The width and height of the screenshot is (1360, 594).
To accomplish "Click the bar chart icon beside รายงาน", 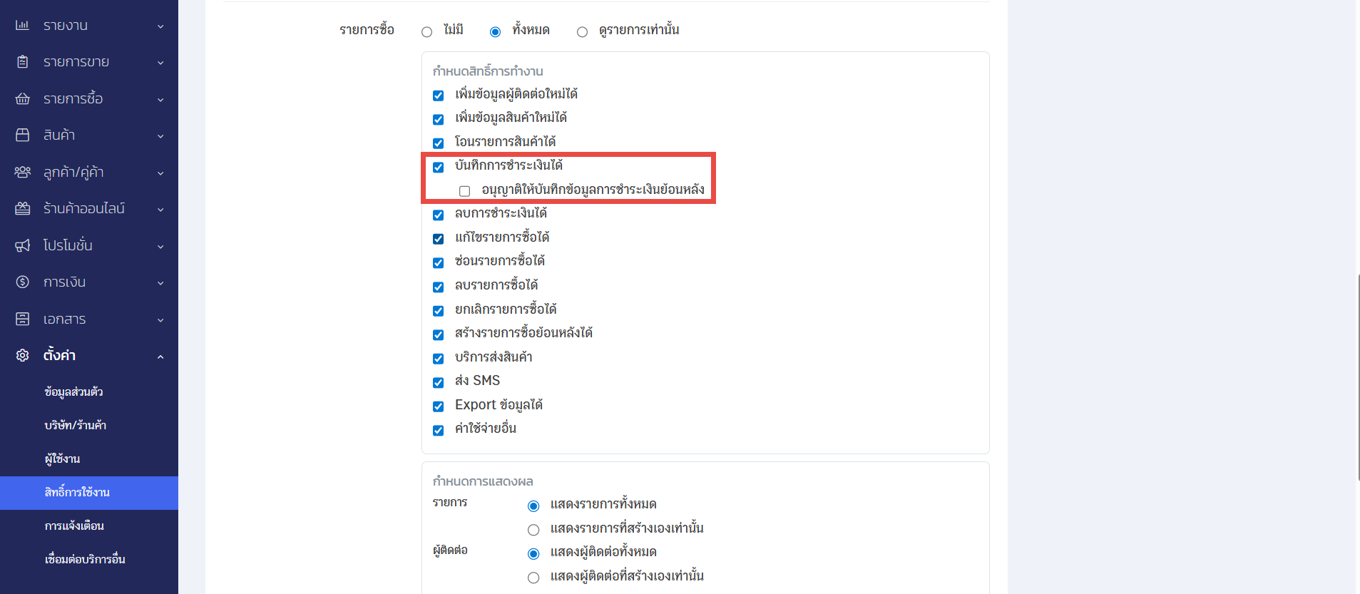I will coord(23,26).
